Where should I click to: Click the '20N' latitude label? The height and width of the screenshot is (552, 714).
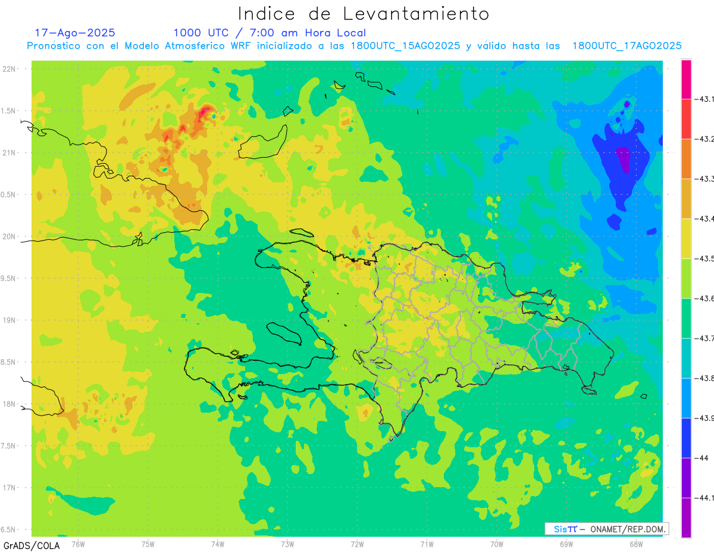tap(10, 236)
